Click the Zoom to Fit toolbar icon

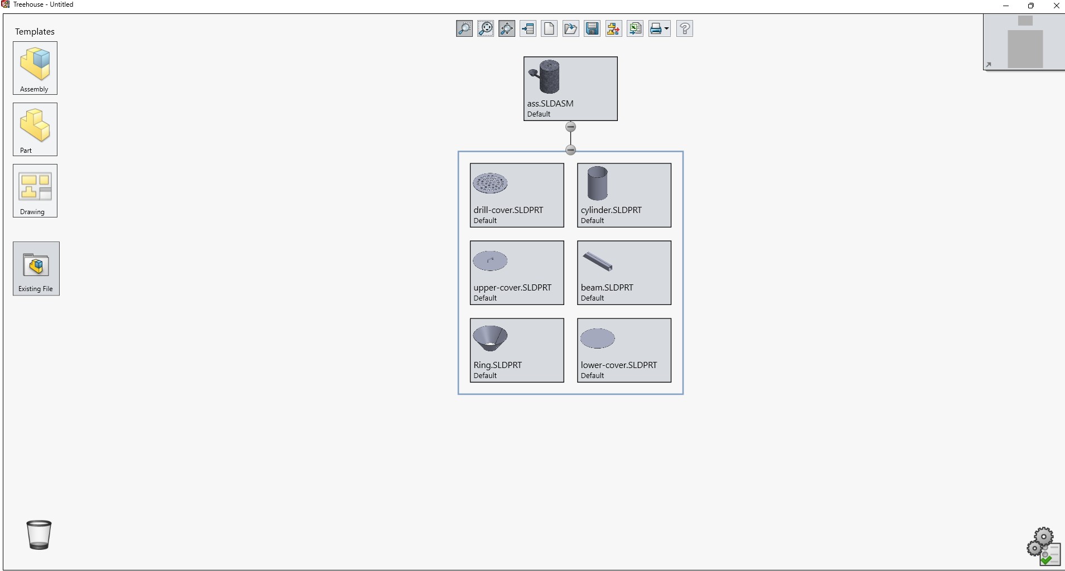click(x=486, y=28)
